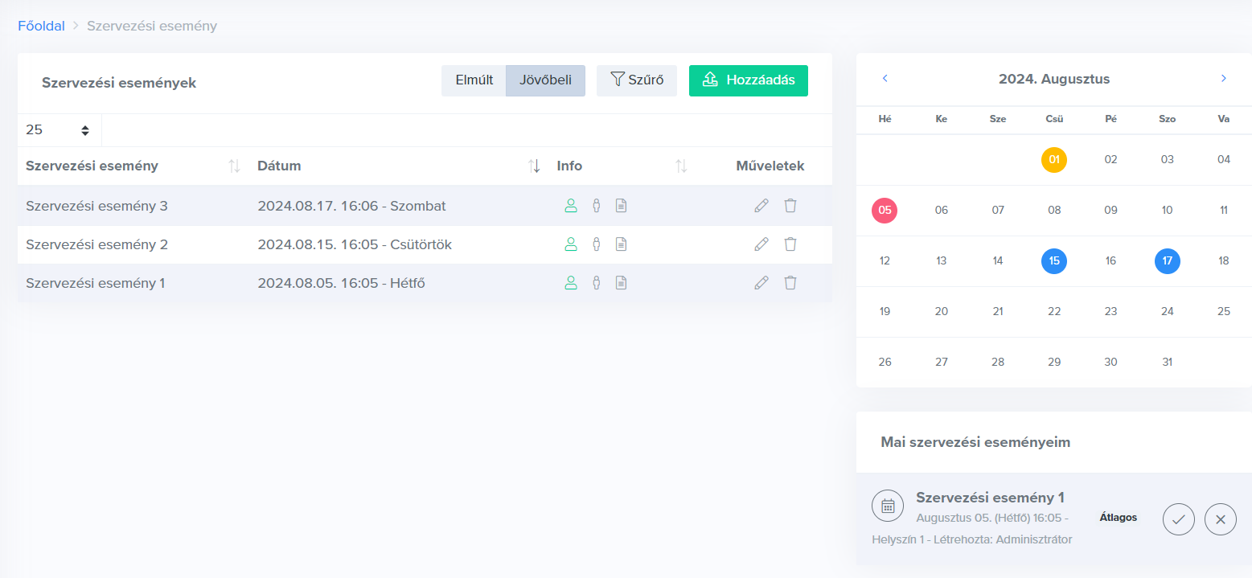Image resolution: width=1252 pixels, height=578 pixels.
Task: Dismiss today's event with X button
Action: pos(1221,519)
